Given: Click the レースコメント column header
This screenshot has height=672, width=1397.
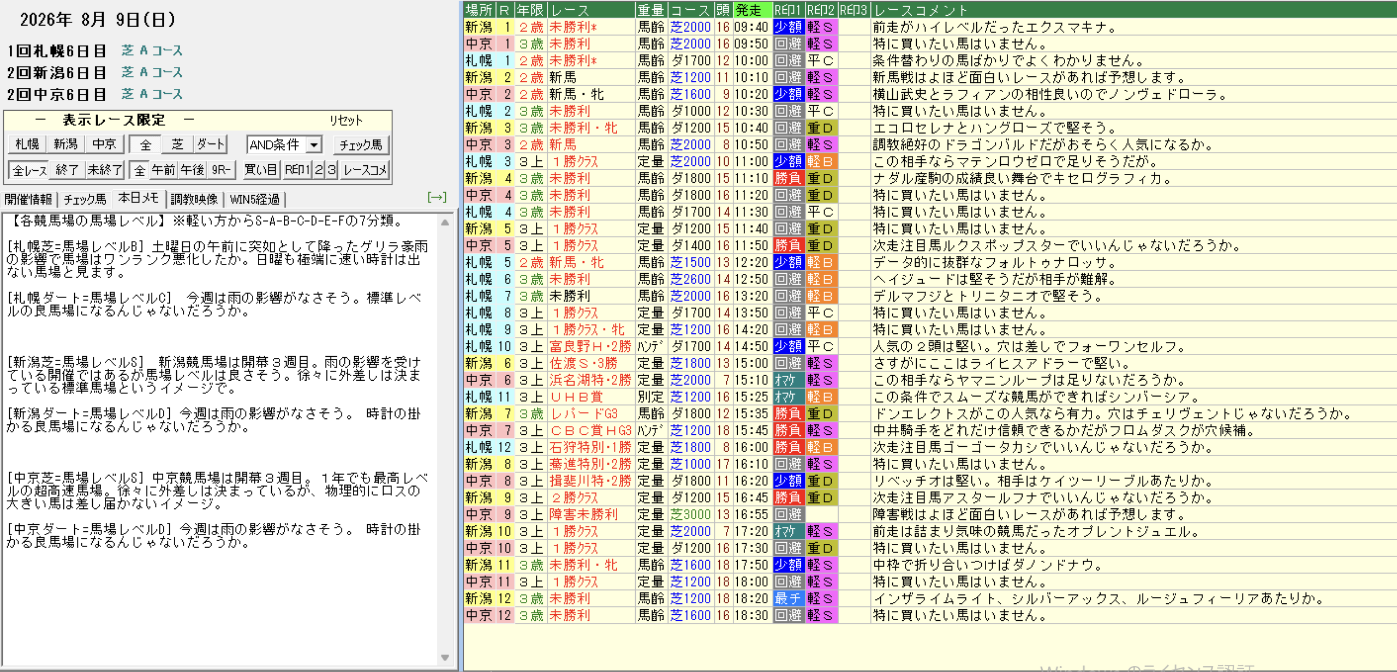Looking at the screenshot, I should coord(1133,10).
